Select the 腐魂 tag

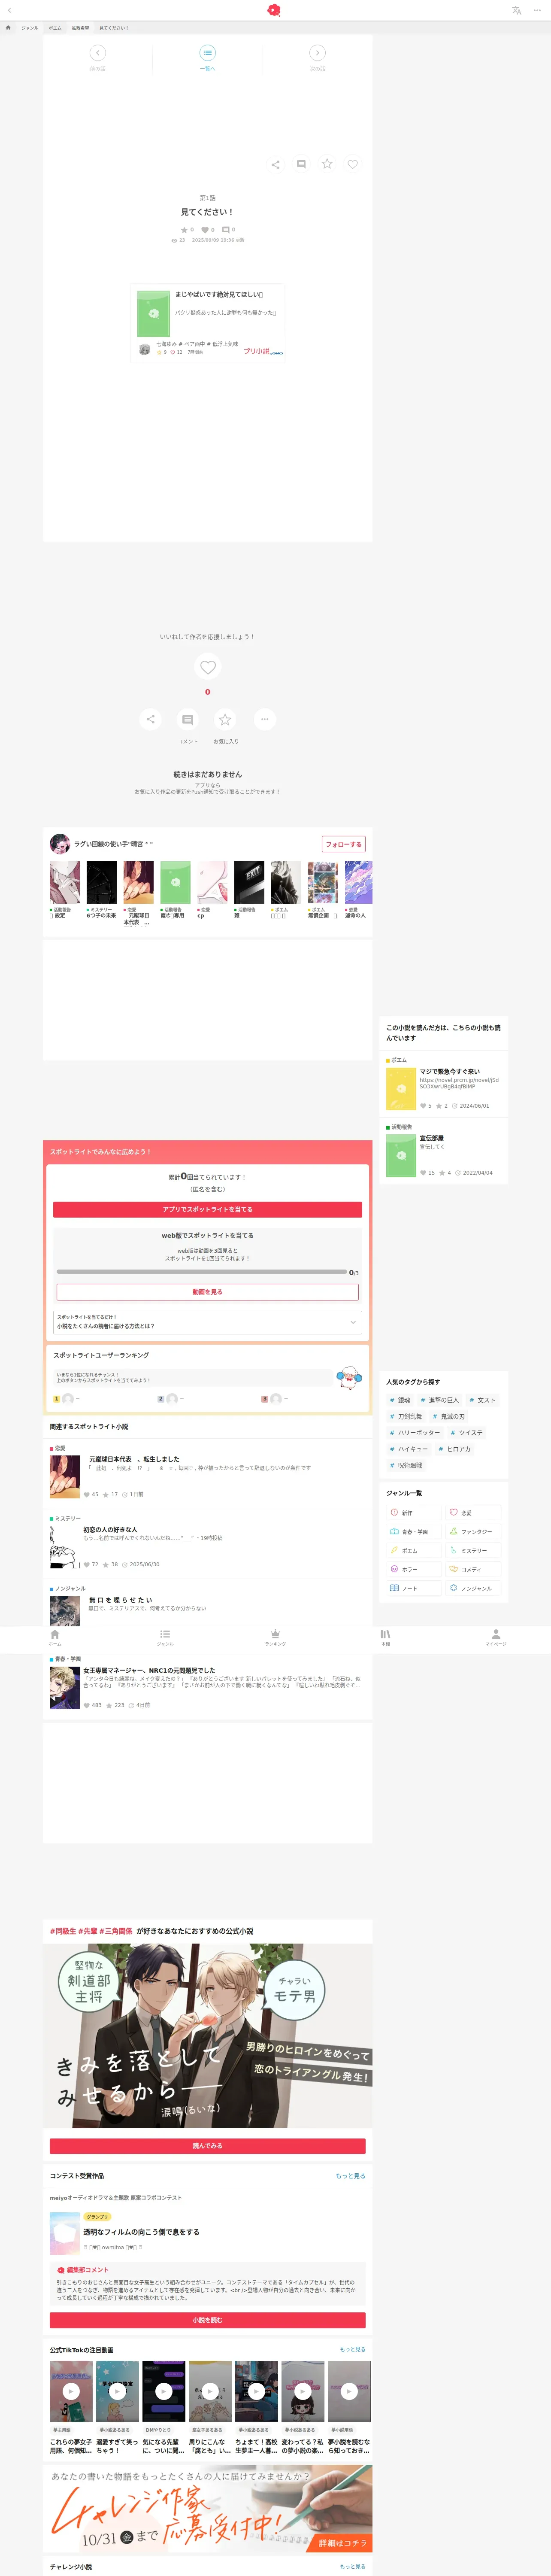point(400,1400)
